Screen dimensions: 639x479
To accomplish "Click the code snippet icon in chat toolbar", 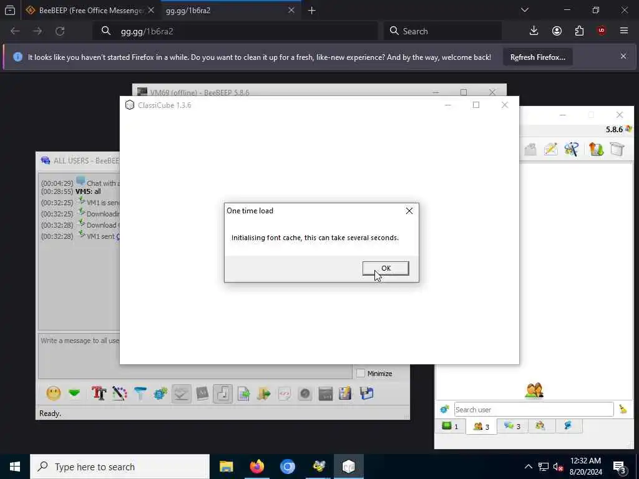I will coord(285,394).
